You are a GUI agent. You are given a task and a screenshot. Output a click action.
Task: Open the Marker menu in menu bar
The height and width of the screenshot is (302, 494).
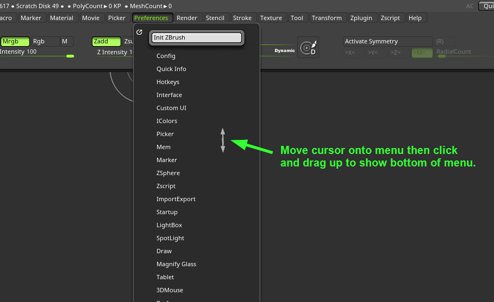click(x=31, y=18)
